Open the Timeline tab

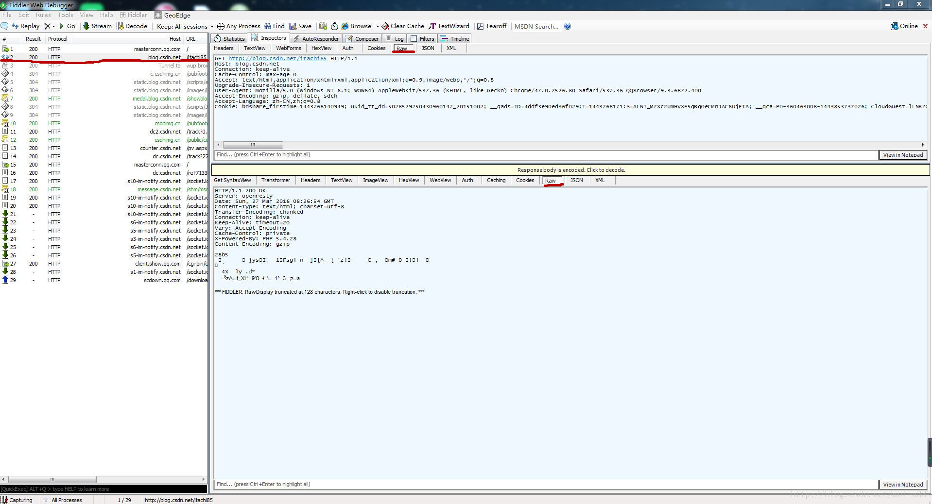[455, 39]
